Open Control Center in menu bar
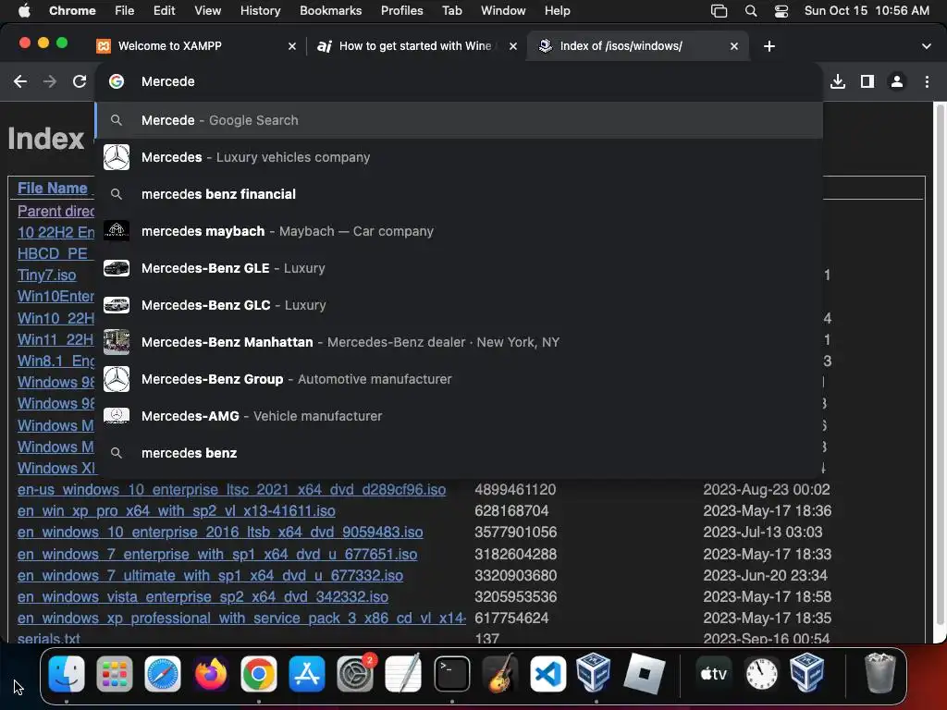 click(781, 11)
